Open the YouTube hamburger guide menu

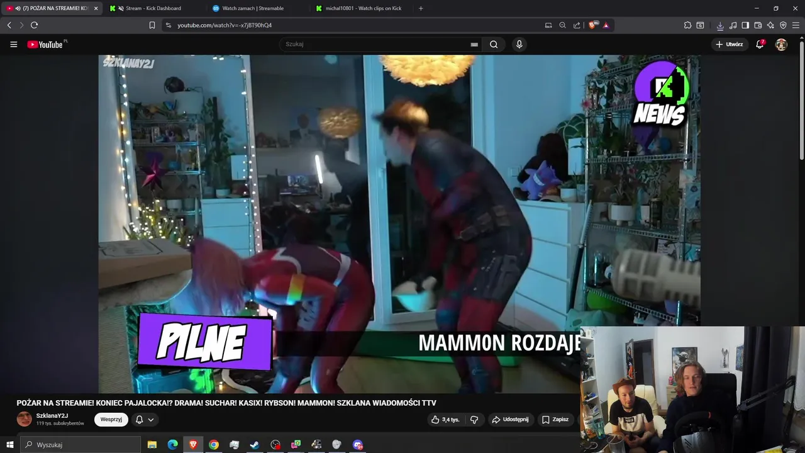(13, 45)
